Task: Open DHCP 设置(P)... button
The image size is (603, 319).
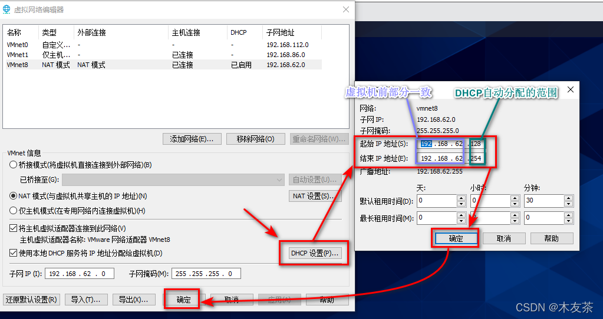Action: pos(315,253)
